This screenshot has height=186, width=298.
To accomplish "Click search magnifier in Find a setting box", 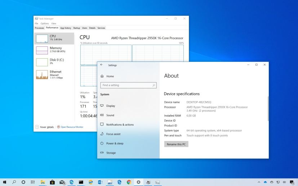I will click(x=154, y=85).
